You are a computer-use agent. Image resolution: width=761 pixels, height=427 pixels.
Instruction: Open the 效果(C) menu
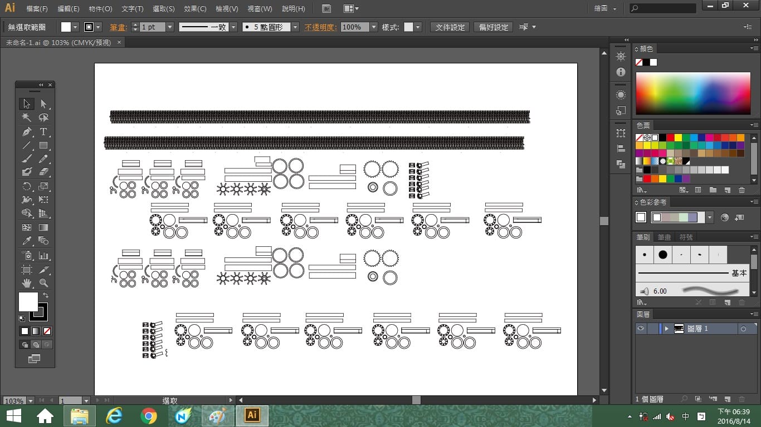(x=195, y=9)
